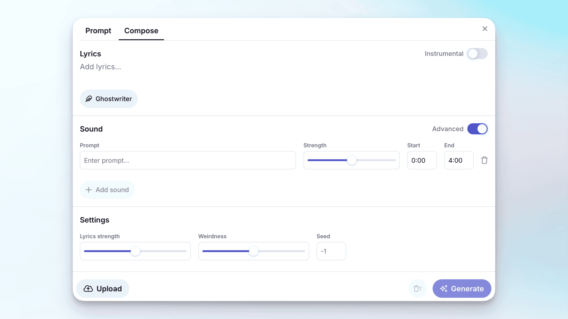Screen dimensions: 568x319
Task: Click the cloud upload icon
Action: 88,289
